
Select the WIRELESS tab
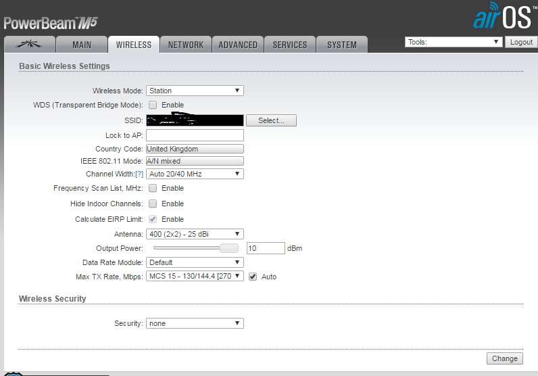click(x=134, y=45)
